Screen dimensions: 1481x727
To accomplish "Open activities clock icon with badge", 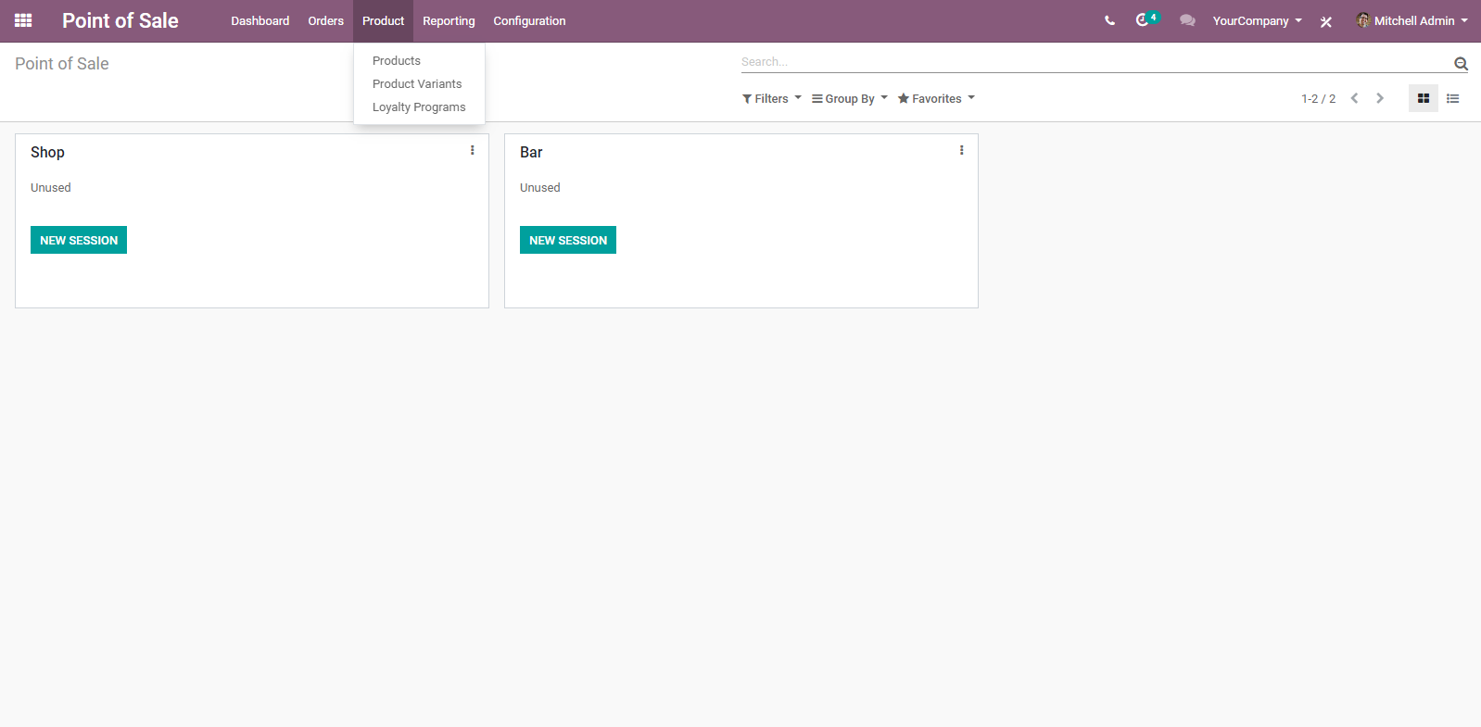I will click(1146, 19).
